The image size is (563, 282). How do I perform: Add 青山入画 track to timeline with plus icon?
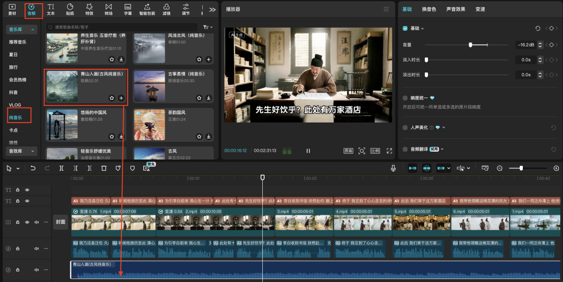click(121, 98)
